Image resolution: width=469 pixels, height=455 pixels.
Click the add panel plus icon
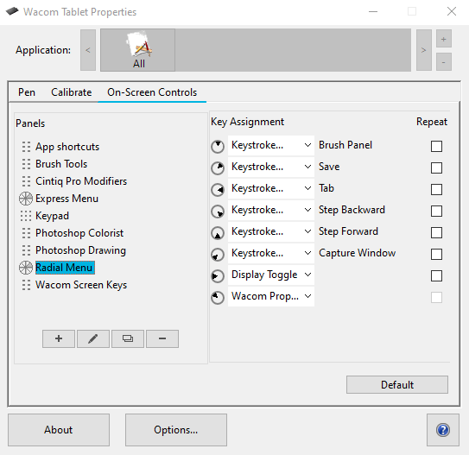pos(59,338)
